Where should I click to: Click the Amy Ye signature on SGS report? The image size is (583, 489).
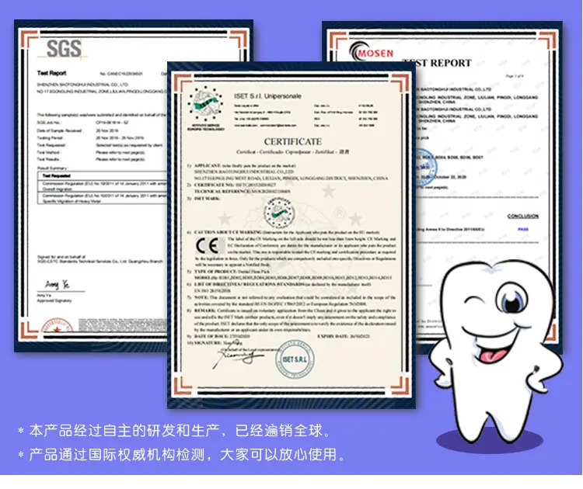point(57,284)
